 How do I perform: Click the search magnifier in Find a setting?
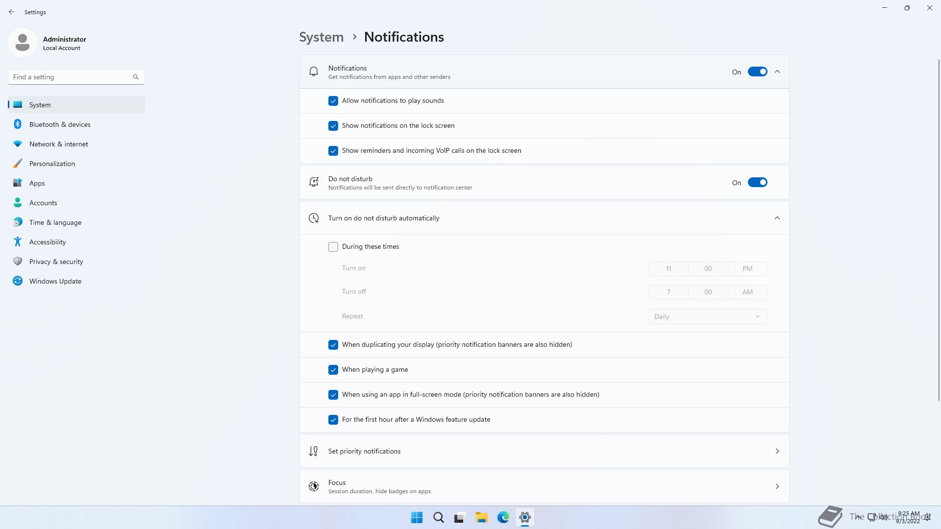136,77
